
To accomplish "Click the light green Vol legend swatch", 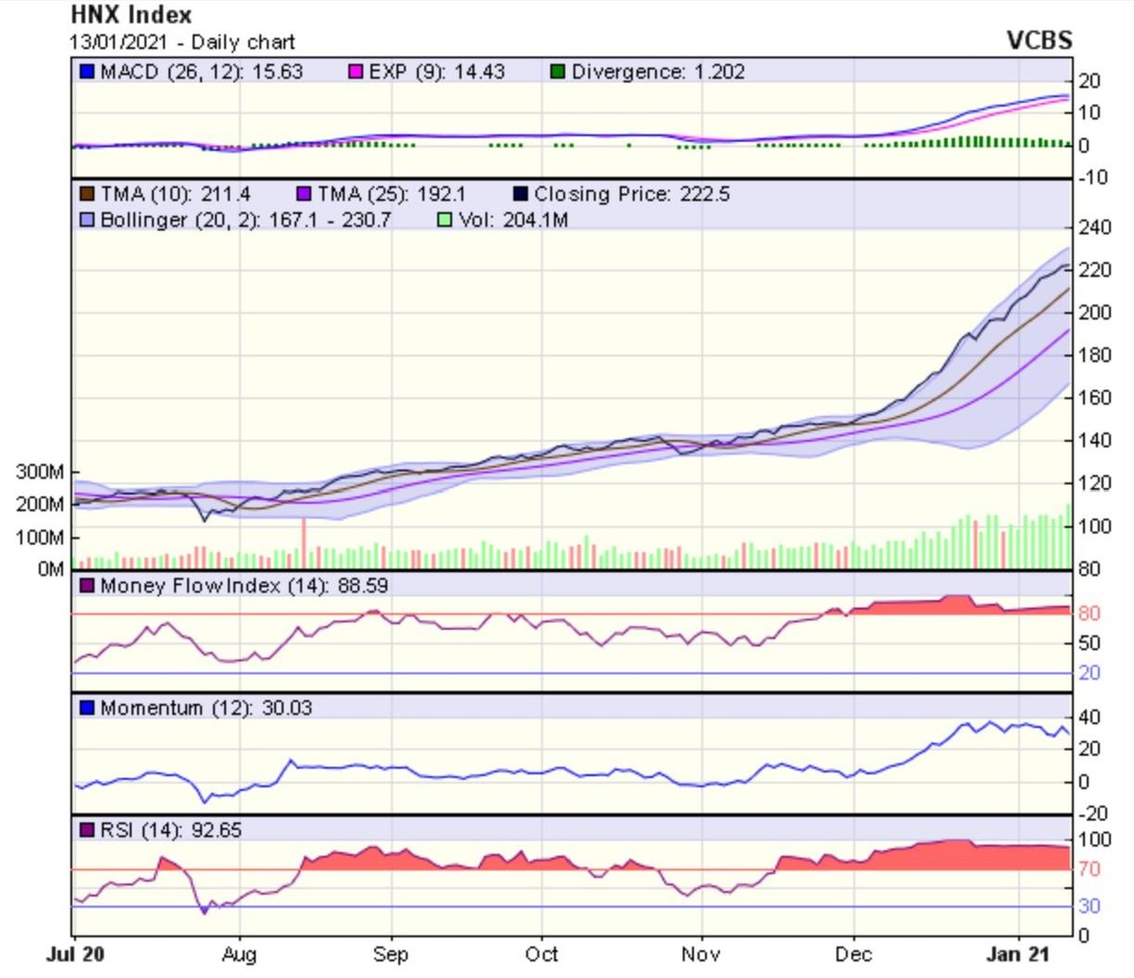I will 445,220.
